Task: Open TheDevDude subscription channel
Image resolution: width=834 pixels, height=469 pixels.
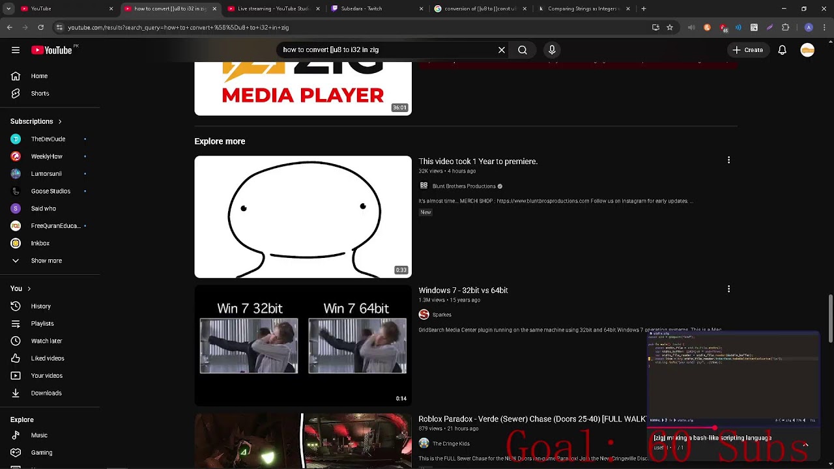Action: [50, 139]
